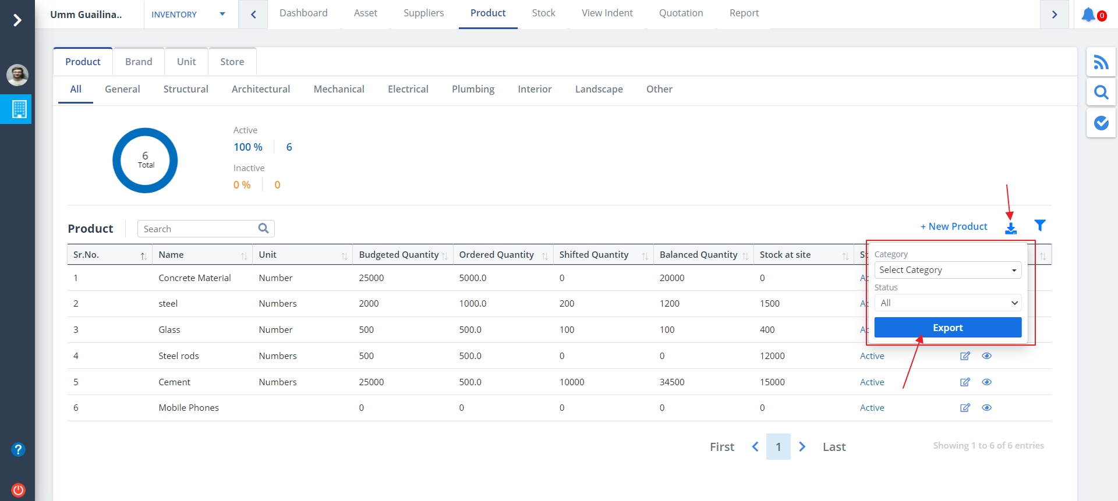1118x501 pixels.
Task: View details of Steel rods product
Action: click(986, 356)
